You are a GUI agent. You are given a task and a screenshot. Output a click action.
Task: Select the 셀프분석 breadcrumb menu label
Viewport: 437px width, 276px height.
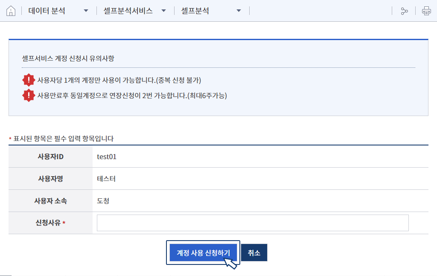coord(195,11)
